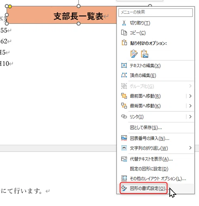199x206 pixels.
Task: Click the paste options clipboard icon
Action: coord(124,43)
